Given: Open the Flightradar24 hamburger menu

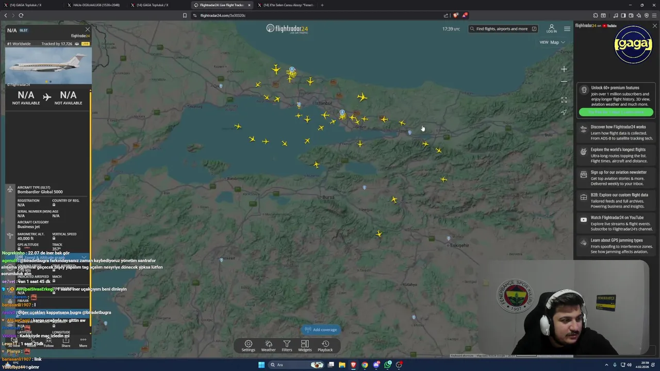Looking at the screenshot, I should (567, 29).
